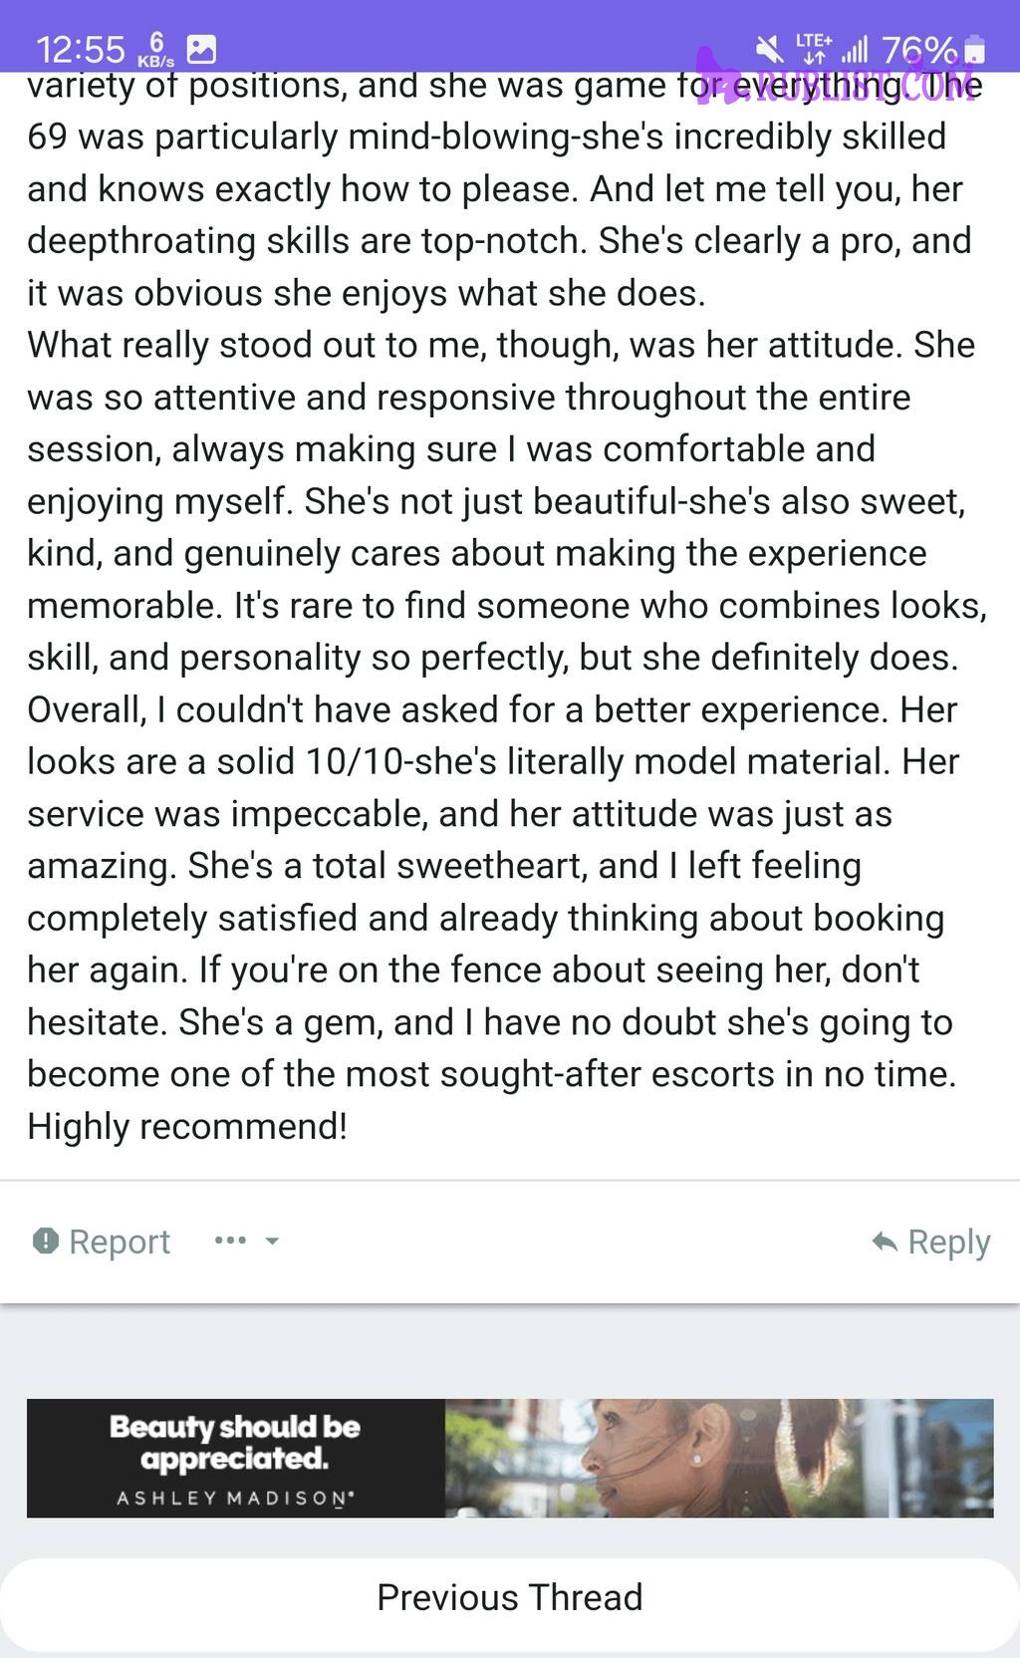Tap the KB/s network speed indicator
The width and height of the screenshot is (1020, 1658).
coord(155,49)
